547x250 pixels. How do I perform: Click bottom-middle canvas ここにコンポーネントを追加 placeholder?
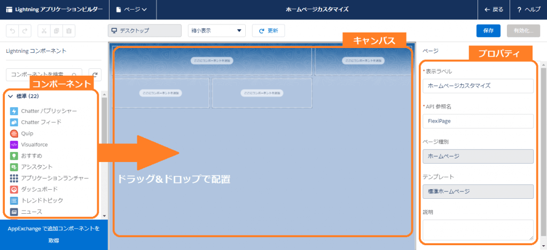(262, 93)
